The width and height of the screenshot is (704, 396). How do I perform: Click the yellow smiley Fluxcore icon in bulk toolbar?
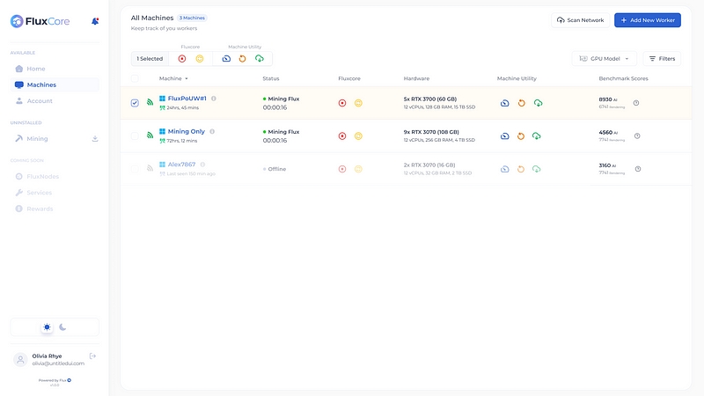[200, 59]
